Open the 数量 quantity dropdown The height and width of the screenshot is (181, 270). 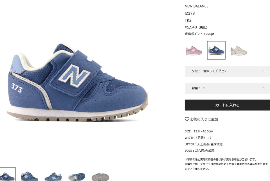pos(227,88)
